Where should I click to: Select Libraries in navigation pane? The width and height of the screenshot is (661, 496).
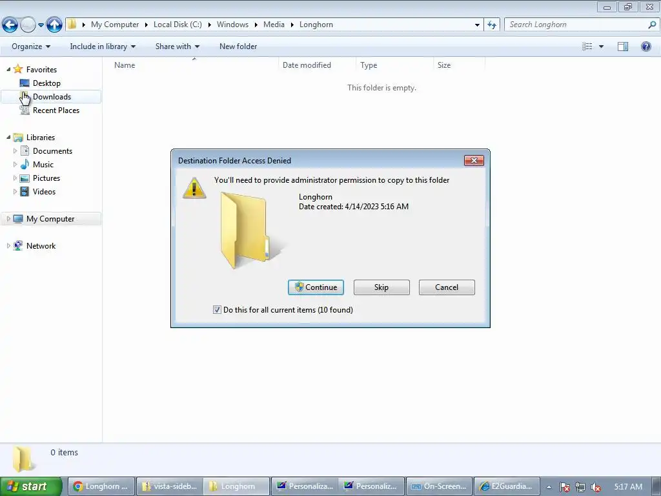click(x=41, y=137)
